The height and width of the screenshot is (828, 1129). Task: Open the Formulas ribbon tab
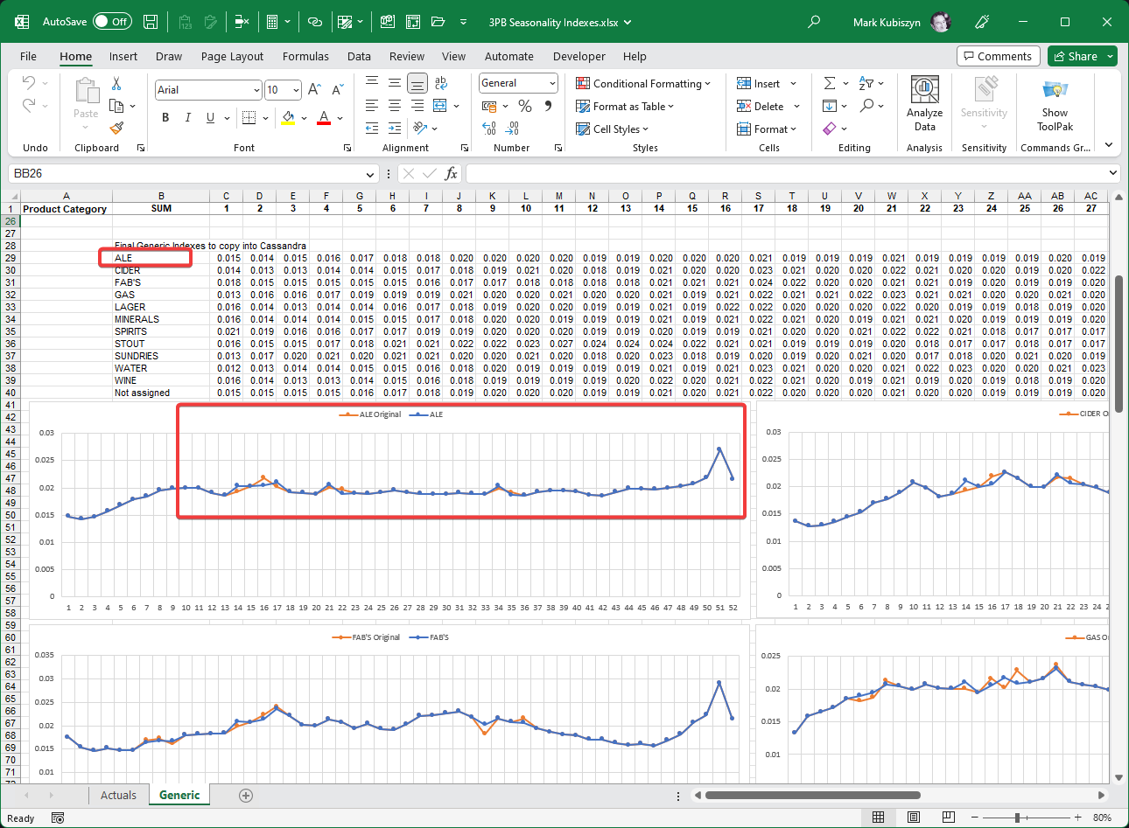305,56
